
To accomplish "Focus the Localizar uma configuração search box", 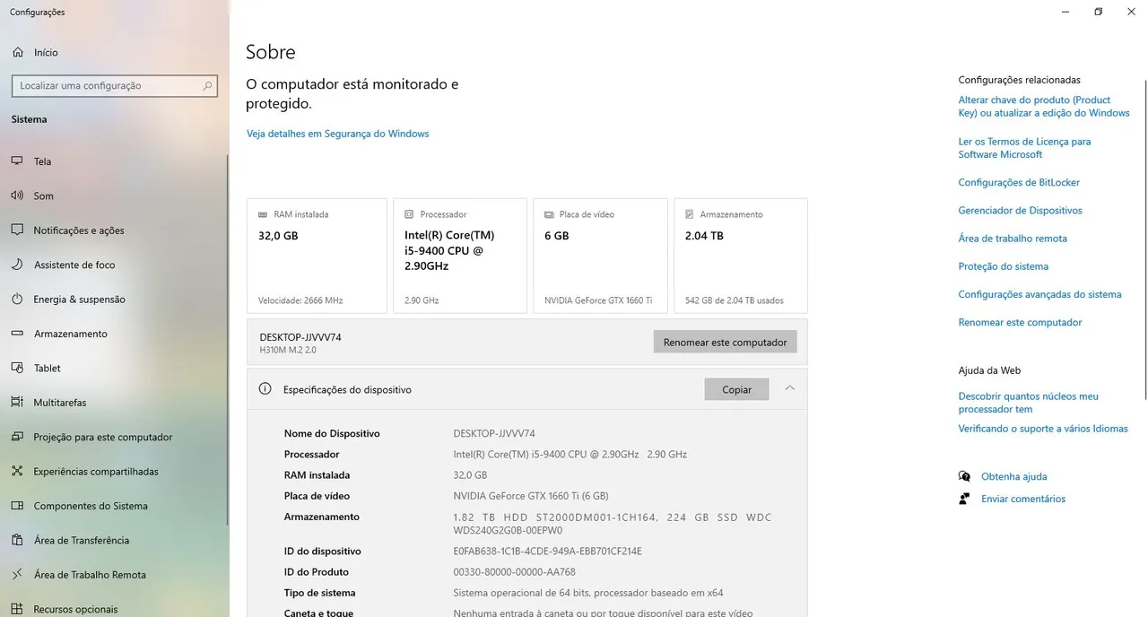I will [x=106, y=86].
